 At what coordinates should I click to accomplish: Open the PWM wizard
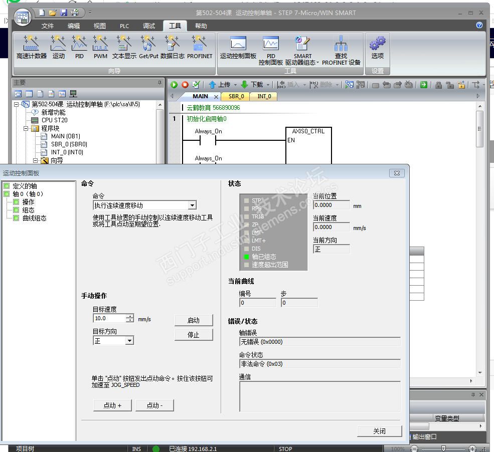(100, 47)
